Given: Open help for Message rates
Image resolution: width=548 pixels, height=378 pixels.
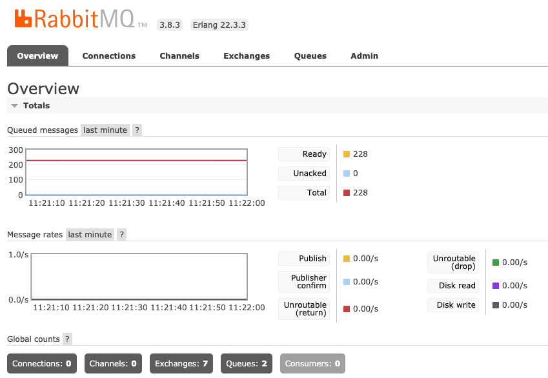Looking at the screenshot, I should 121,234.
